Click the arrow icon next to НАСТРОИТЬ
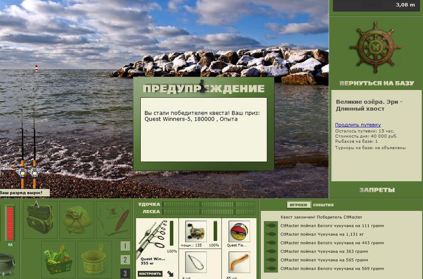This screenshot has height=279, width=423. (x=170, y=274)
